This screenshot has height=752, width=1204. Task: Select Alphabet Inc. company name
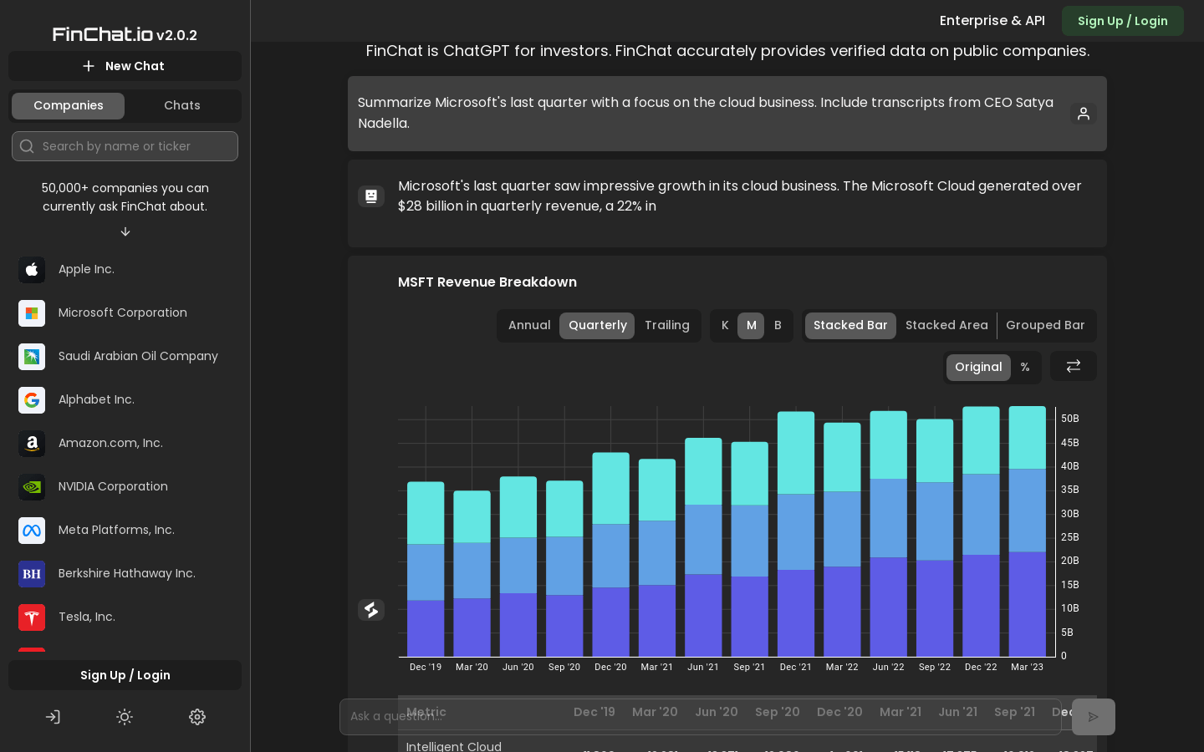pos(96,400)
